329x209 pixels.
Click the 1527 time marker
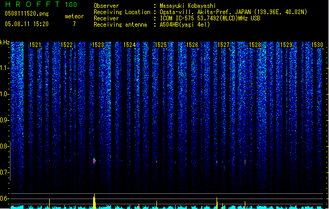point(224,45)
